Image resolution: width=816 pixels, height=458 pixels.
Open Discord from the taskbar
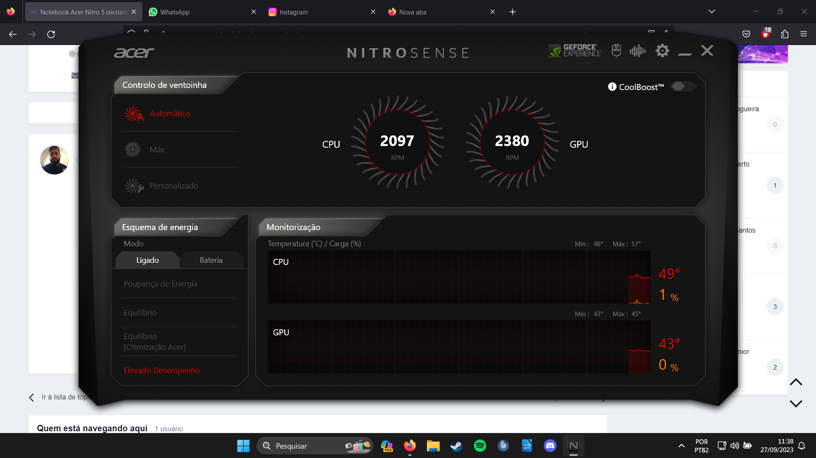click(550, 446)
